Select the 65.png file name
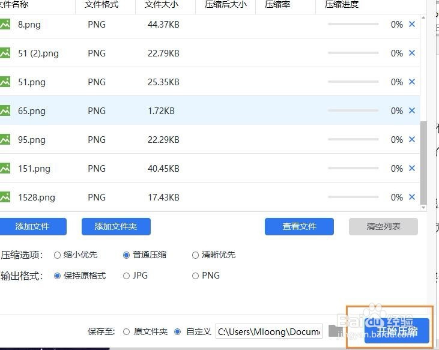This screenshot has width=439, height=350. 32,111
